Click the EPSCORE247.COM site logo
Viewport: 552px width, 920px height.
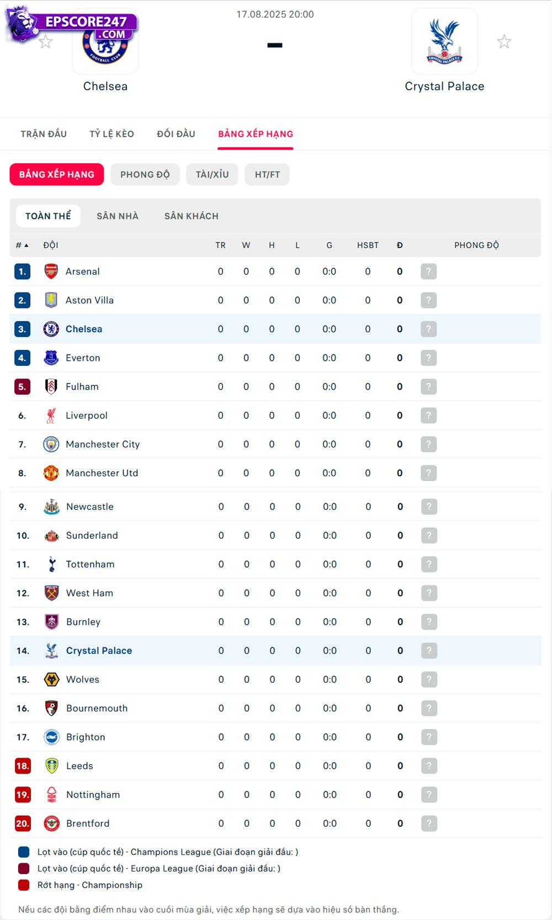pyautogui.click(x=72, y=25)
